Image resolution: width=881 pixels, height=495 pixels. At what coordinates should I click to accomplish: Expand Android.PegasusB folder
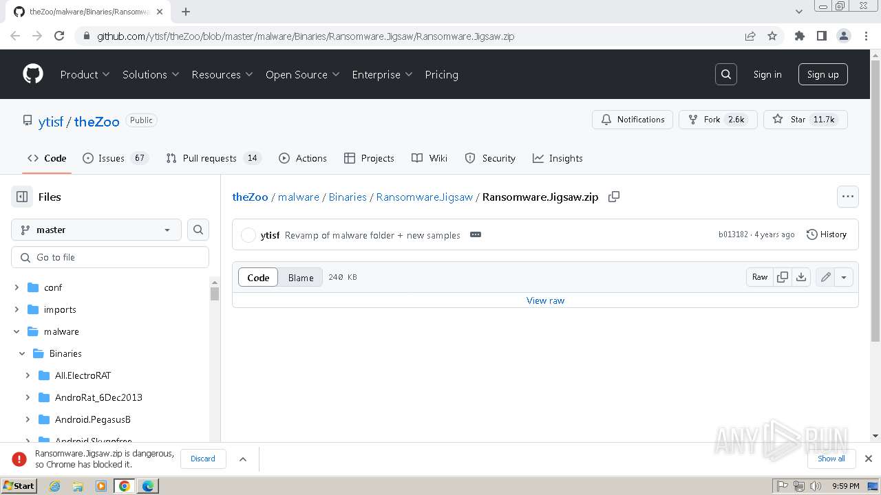pyautogui.click(x=28, y=419)
